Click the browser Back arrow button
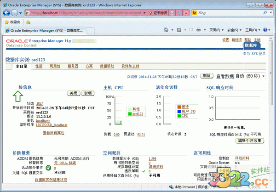Image resolution: width=276 pixels, height=192 pixels. click(x=6, y=13)
